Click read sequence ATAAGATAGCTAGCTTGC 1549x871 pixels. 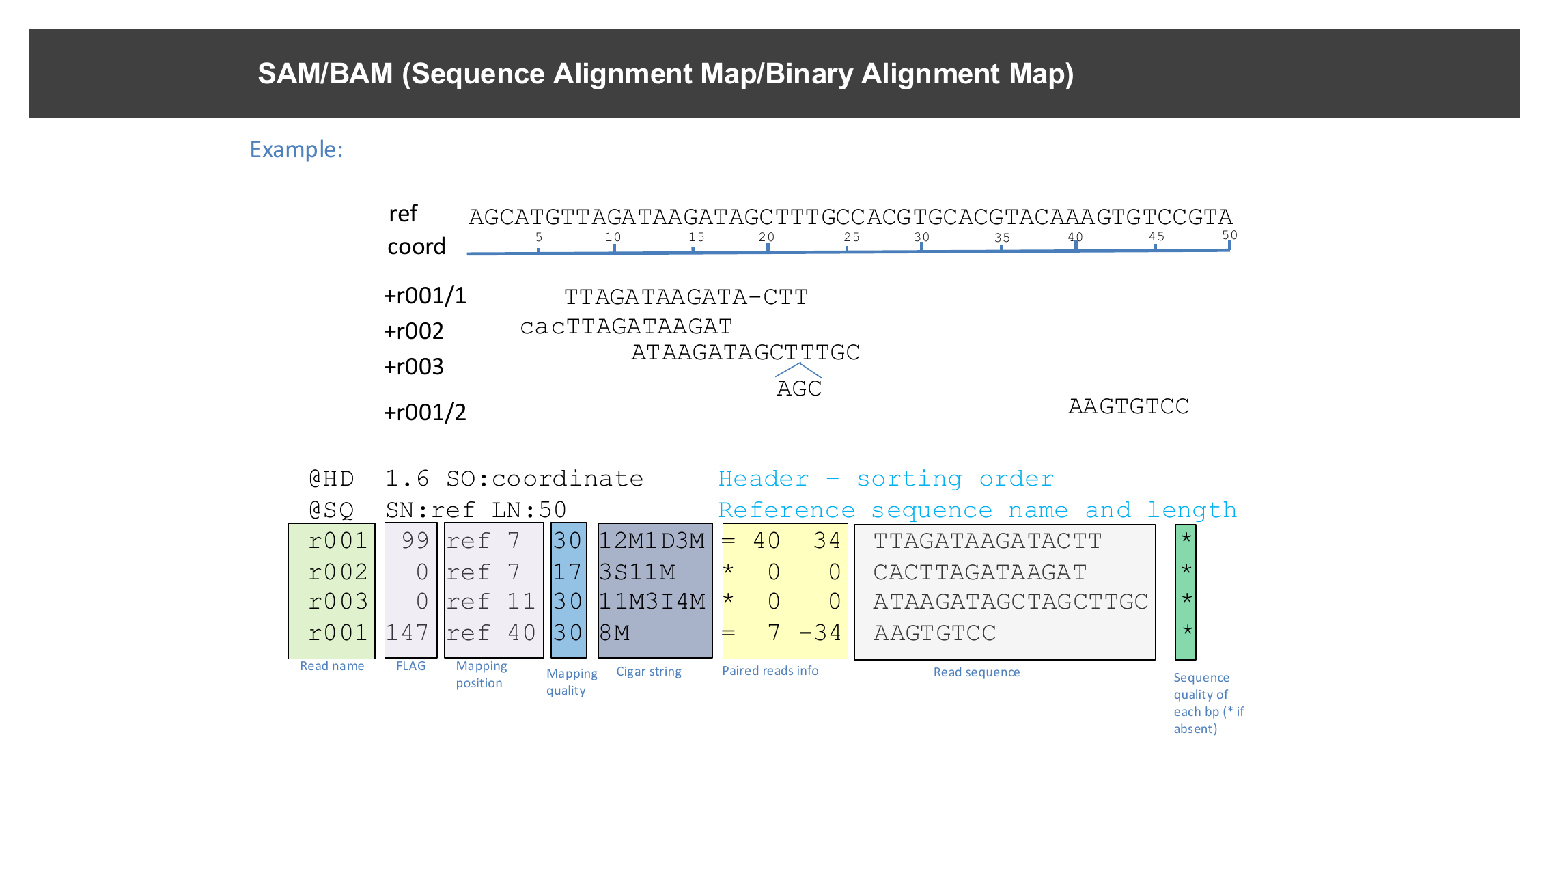[1011, 601]
